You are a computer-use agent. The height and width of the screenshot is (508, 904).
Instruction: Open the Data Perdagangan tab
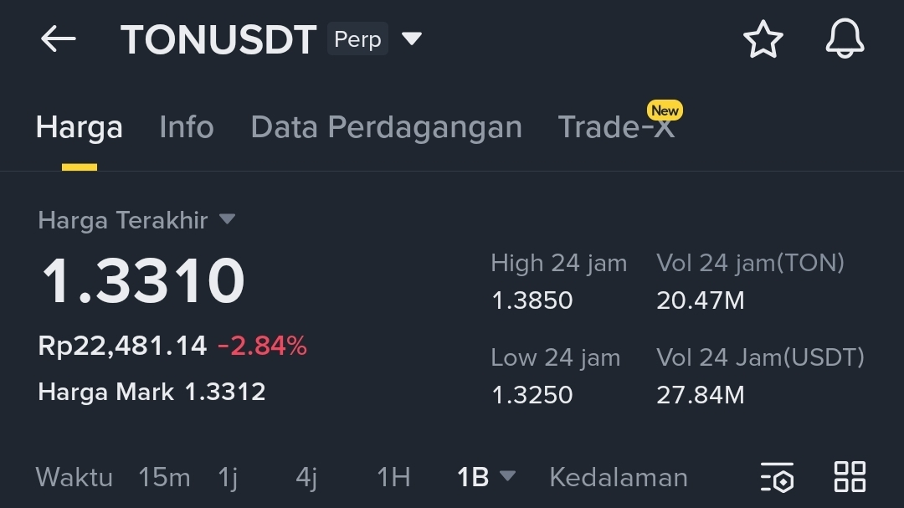pyautogui.click(x=386, y=127)
